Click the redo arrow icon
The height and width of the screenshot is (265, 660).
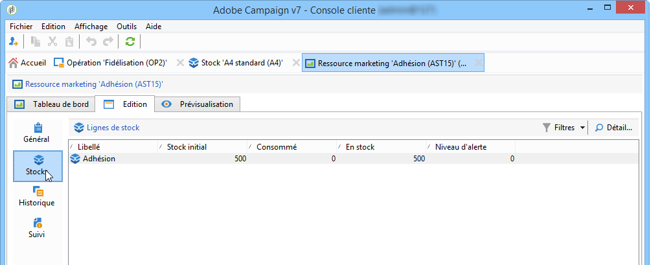tap(108, 41)
